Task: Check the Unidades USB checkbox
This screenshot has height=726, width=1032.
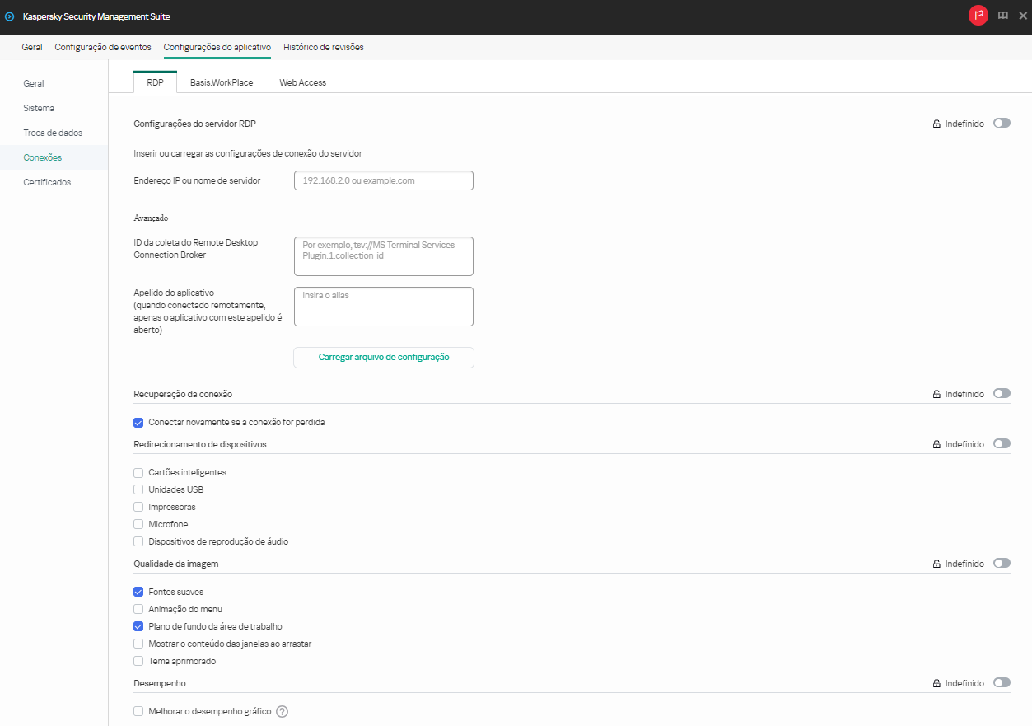Action: [138, 489]
